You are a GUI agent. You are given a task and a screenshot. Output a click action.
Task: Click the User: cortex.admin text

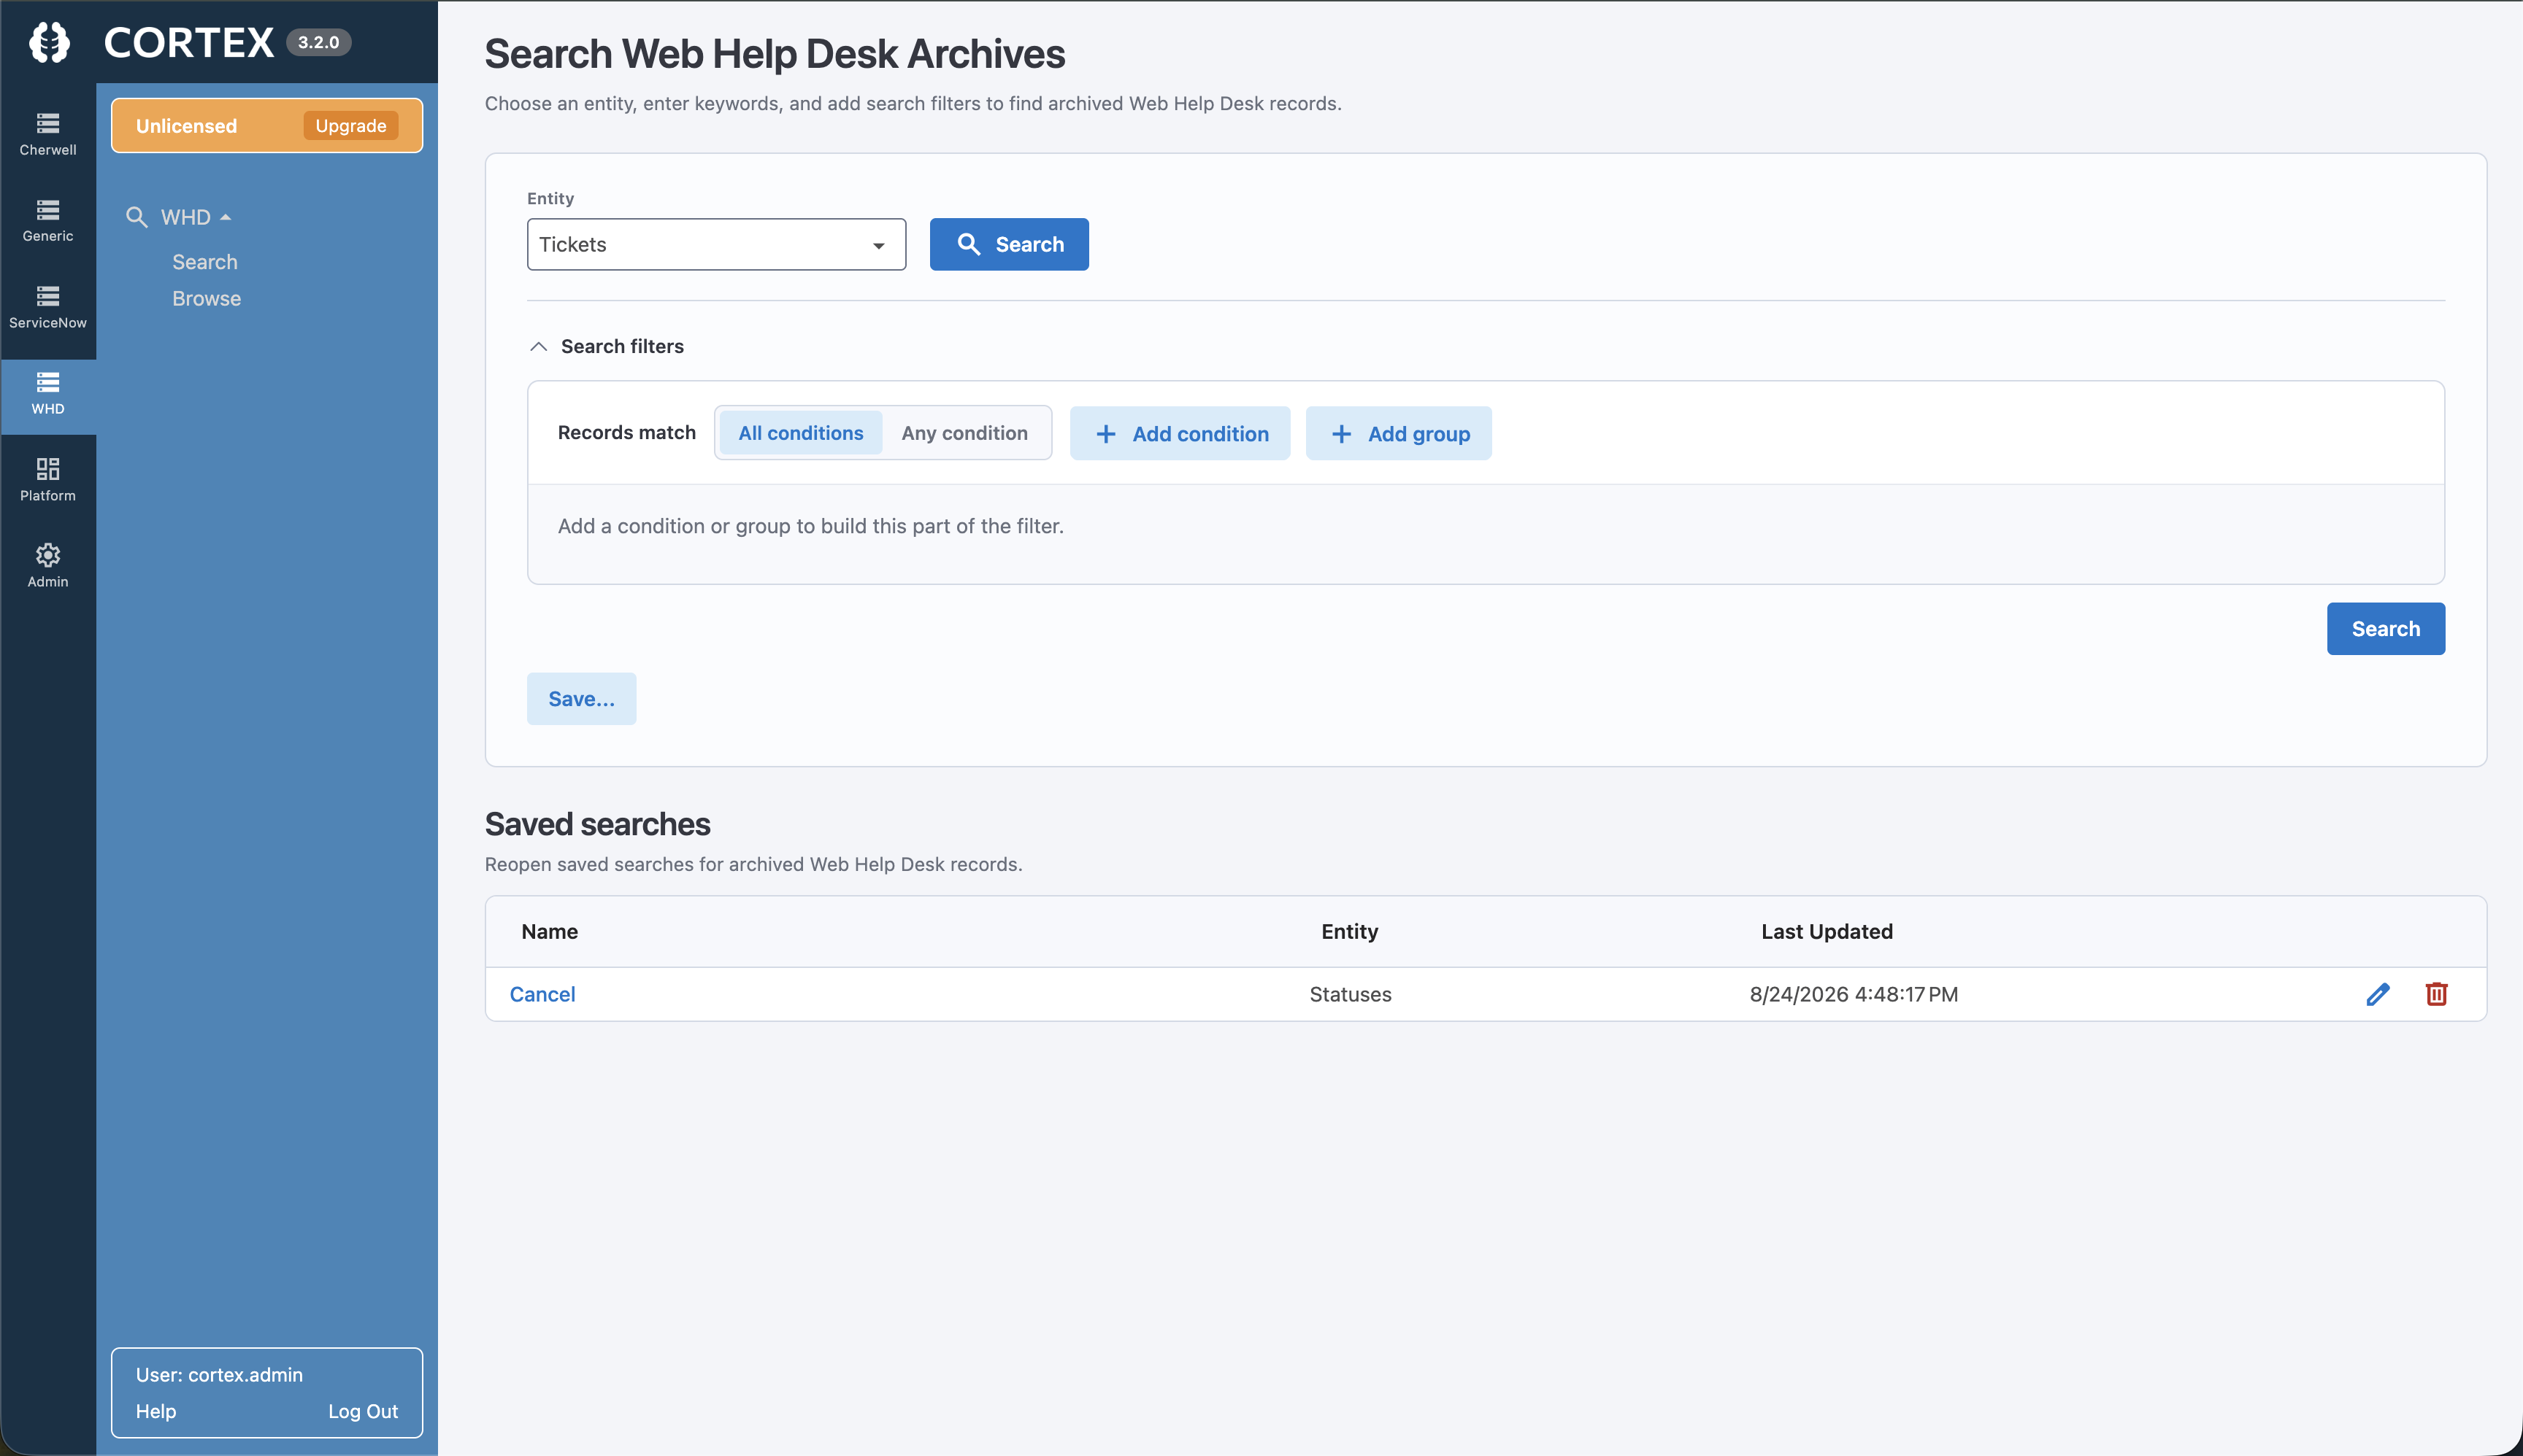[x=219, y=1375]
